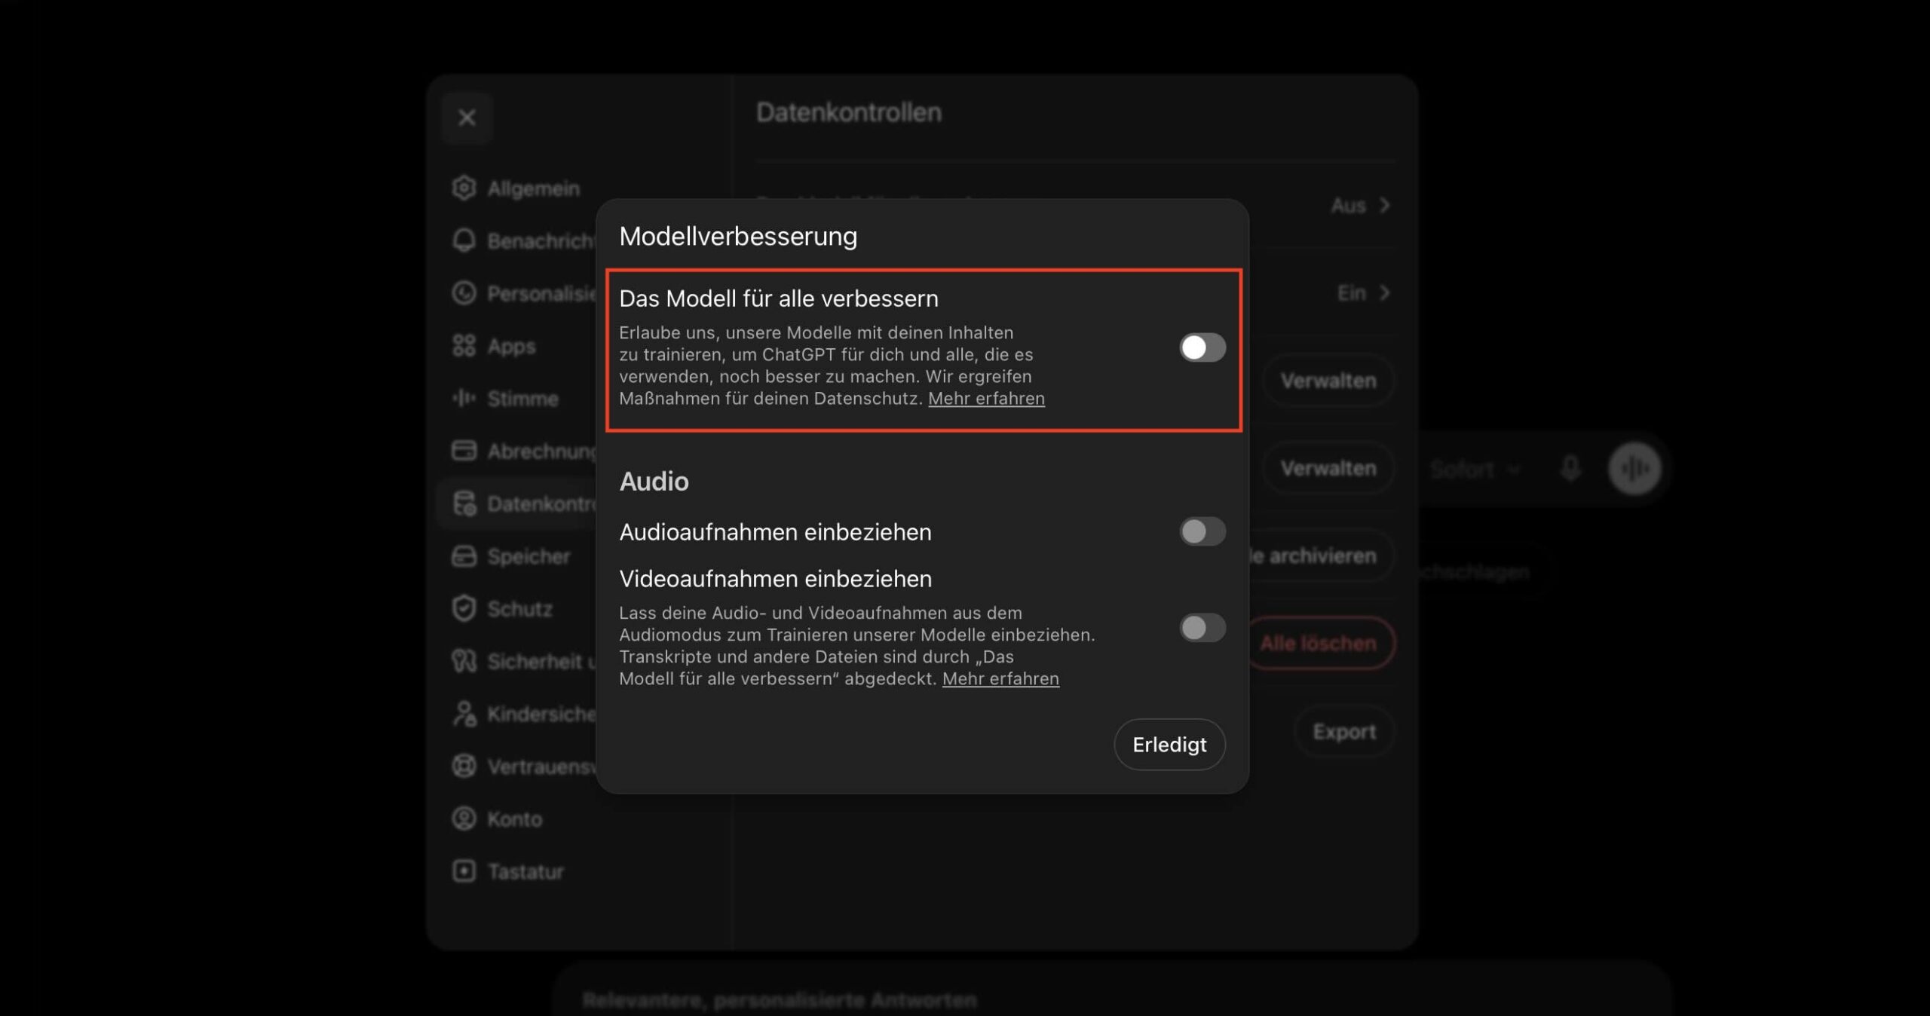Enable 'Videoaufnahmen einbeziehen' switch

click(1202, 627)
